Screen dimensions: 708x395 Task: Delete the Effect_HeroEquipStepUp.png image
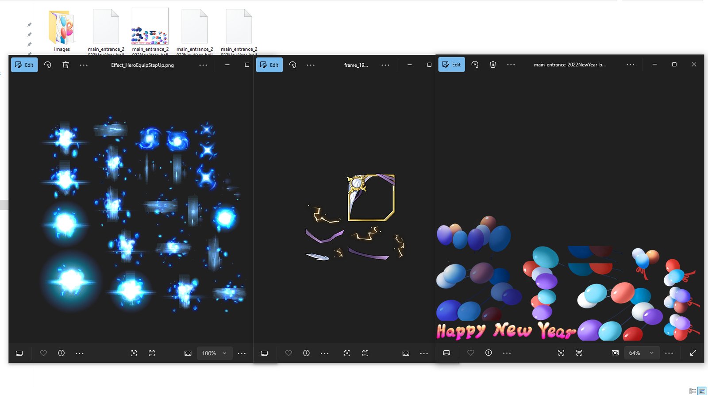point(65,65)
